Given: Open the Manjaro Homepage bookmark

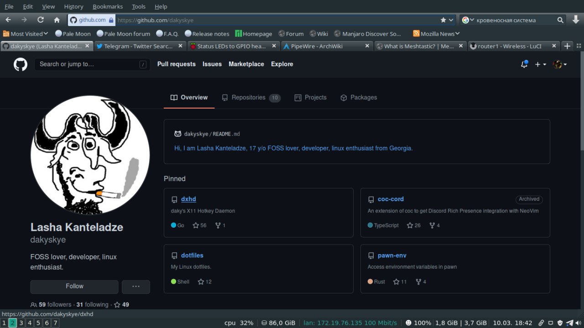Looking at the screenshot, I should pos(253,34).
